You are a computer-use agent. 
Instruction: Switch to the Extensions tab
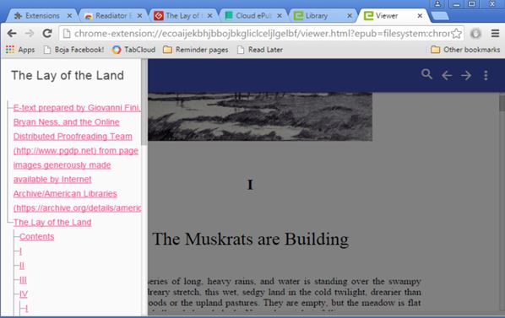point(42,15)
